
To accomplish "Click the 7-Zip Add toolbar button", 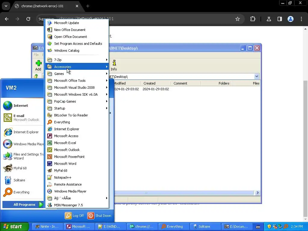I will [x=38, y=65].
